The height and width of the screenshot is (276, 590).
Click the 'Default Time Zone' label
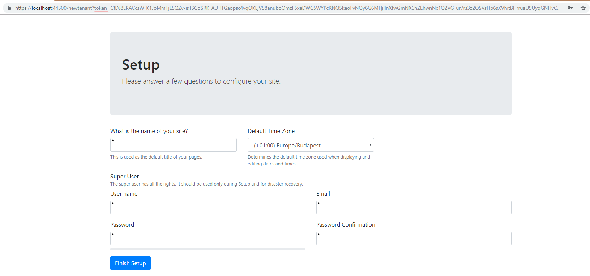point(271,131)
